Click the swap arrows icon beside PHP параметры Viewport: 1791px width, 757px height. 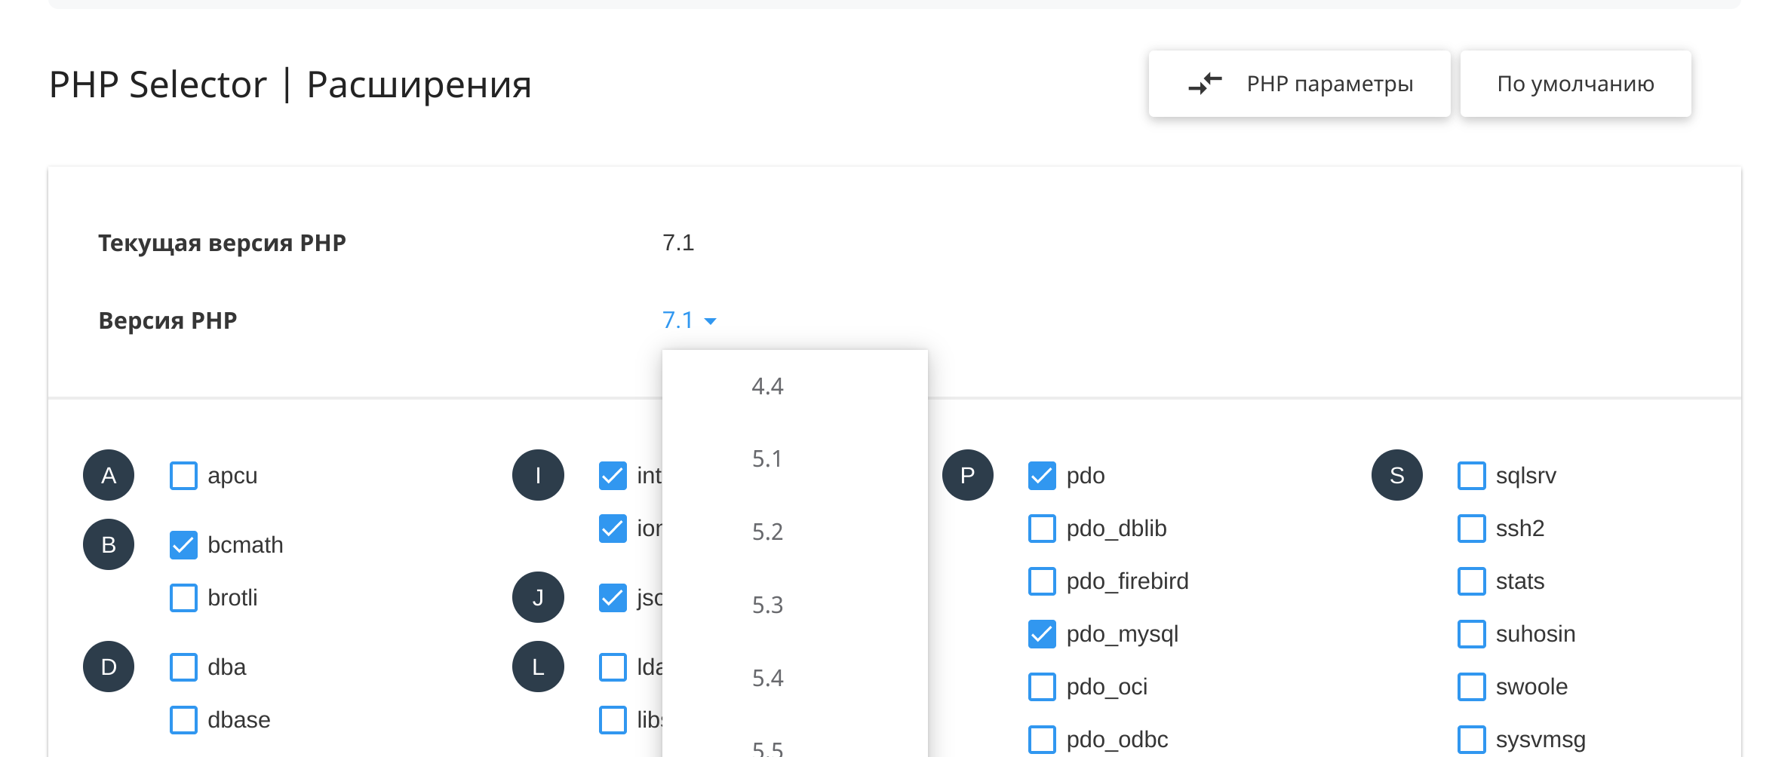pyautogui.click(x=1205, y=84)
